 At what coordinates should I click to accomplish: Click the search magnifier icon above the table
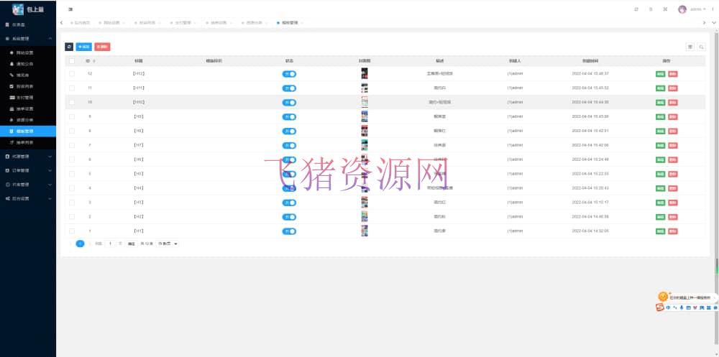[702, 47]
